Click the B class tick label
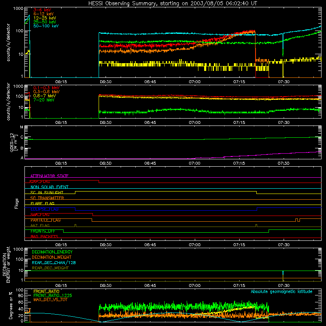 click(x=22, y=148)
